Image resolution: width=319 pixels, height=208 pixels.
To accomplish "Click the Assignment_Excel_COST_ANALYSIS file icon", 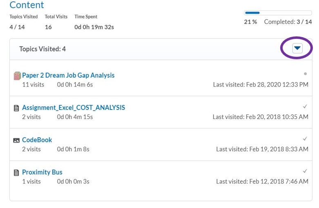I will 16,108.
